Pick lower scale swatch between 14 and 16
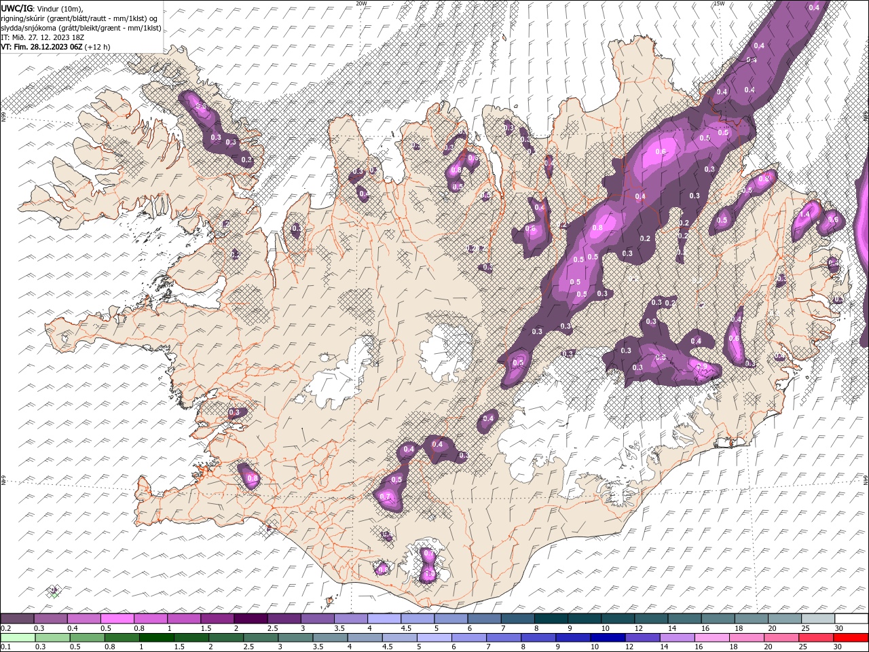This screenshot has height=652, width=869. coord(678,637)
